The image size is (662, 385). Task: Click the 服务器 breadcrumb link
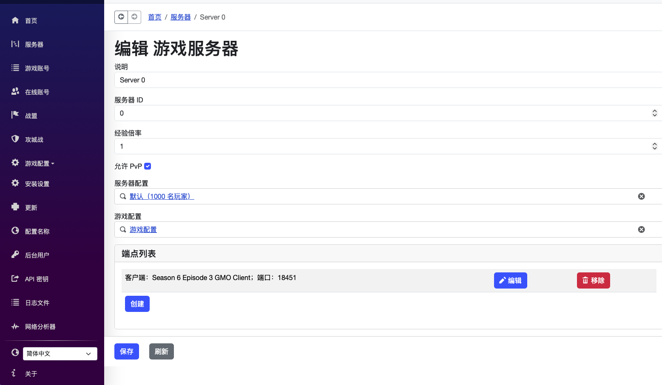181,17
